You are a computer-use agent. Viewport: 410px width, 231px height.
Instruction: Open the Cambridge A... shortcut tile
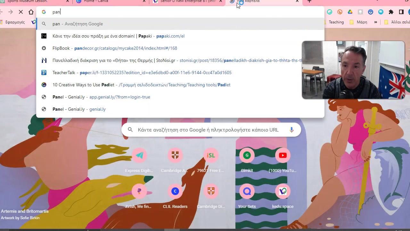coord(175,160)
